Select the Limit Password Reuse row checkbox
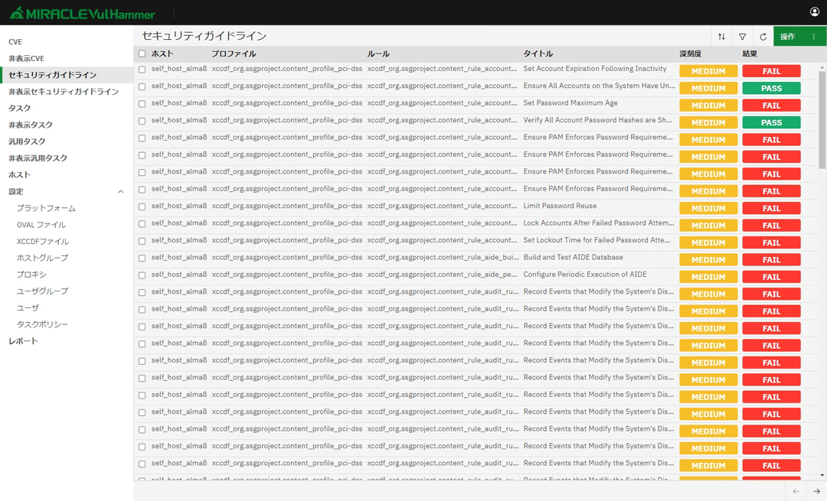This screenshot has height=501, width=827. point(142,207)
